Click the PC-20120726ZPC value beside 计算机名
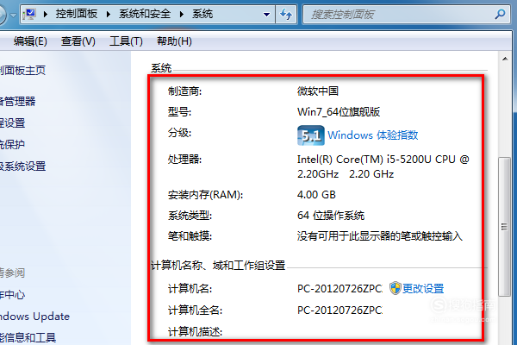 click(x=340, y=289)
